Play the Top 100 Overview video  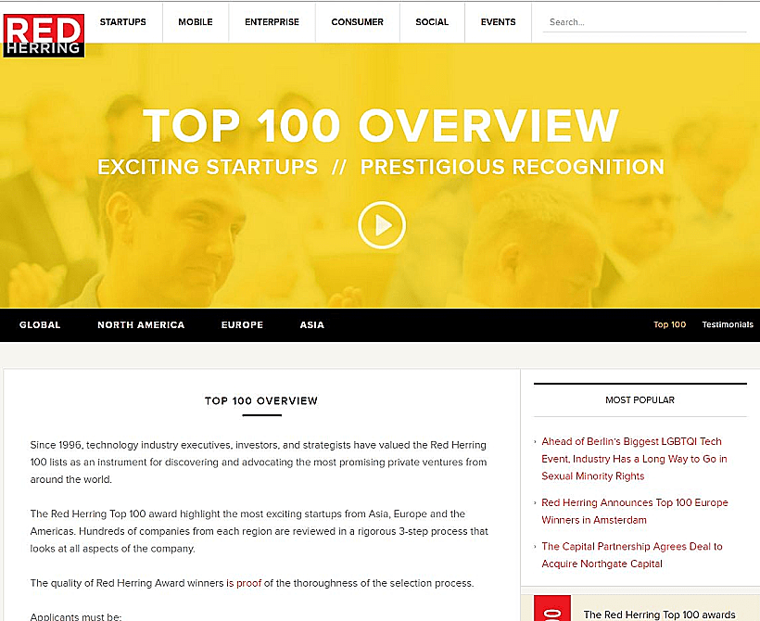click(381, 225)
